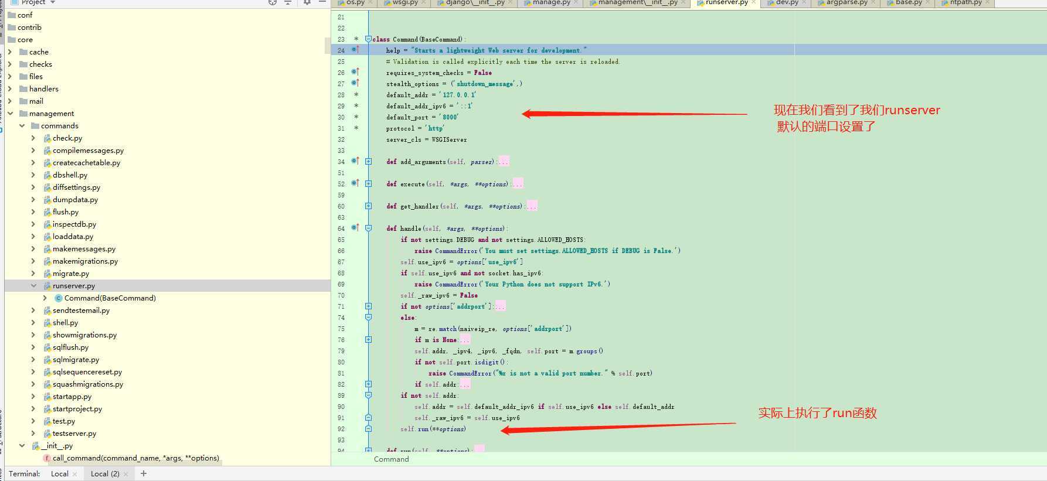
Task: Click the collapse all icon in Project panel
Action: pyautogui.click(x=288, y=3)
